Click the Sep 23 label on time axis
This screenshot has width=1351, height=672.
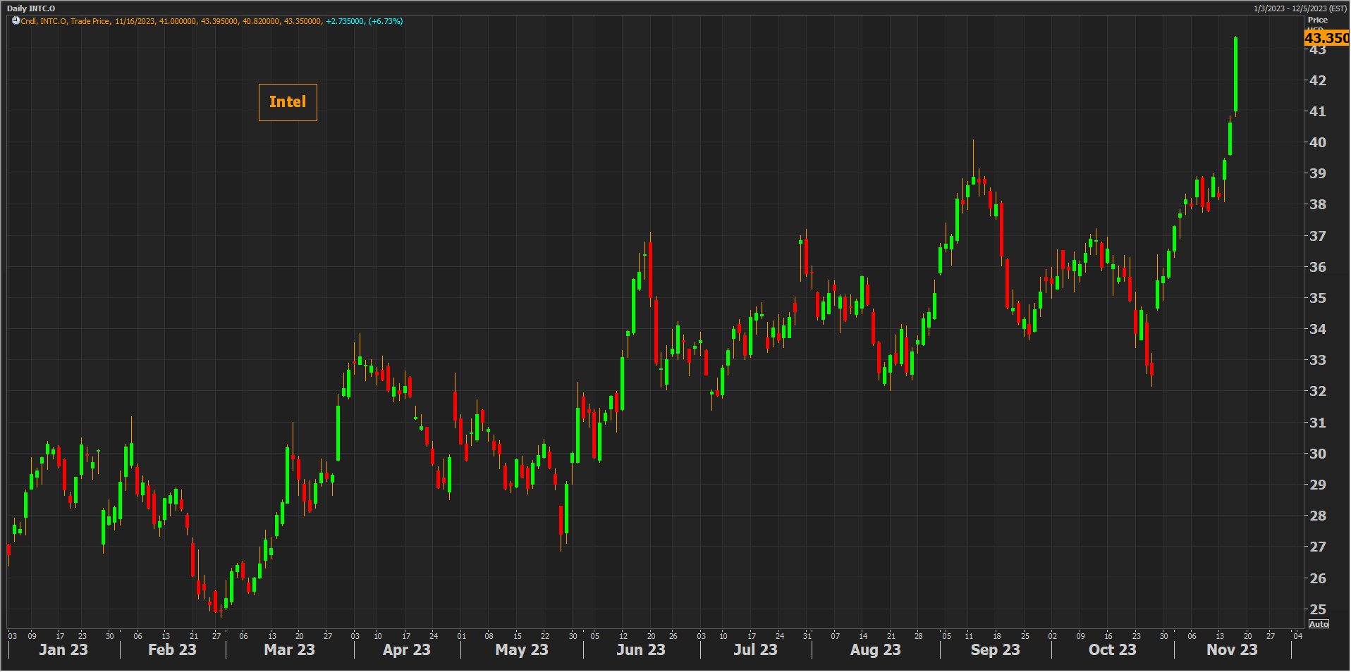pos(995,649)
